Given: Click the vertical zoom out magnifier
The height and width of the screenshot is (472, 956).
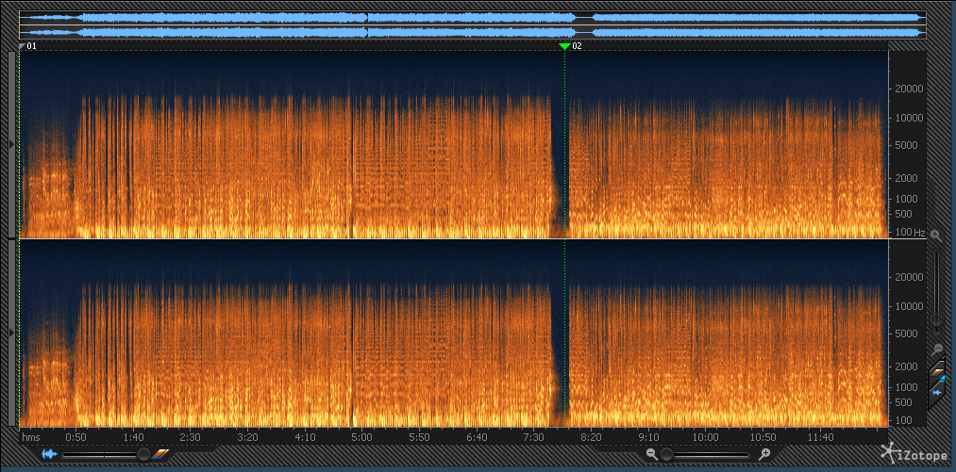Looking at the screenshot, I should click(x=936, y=348).
